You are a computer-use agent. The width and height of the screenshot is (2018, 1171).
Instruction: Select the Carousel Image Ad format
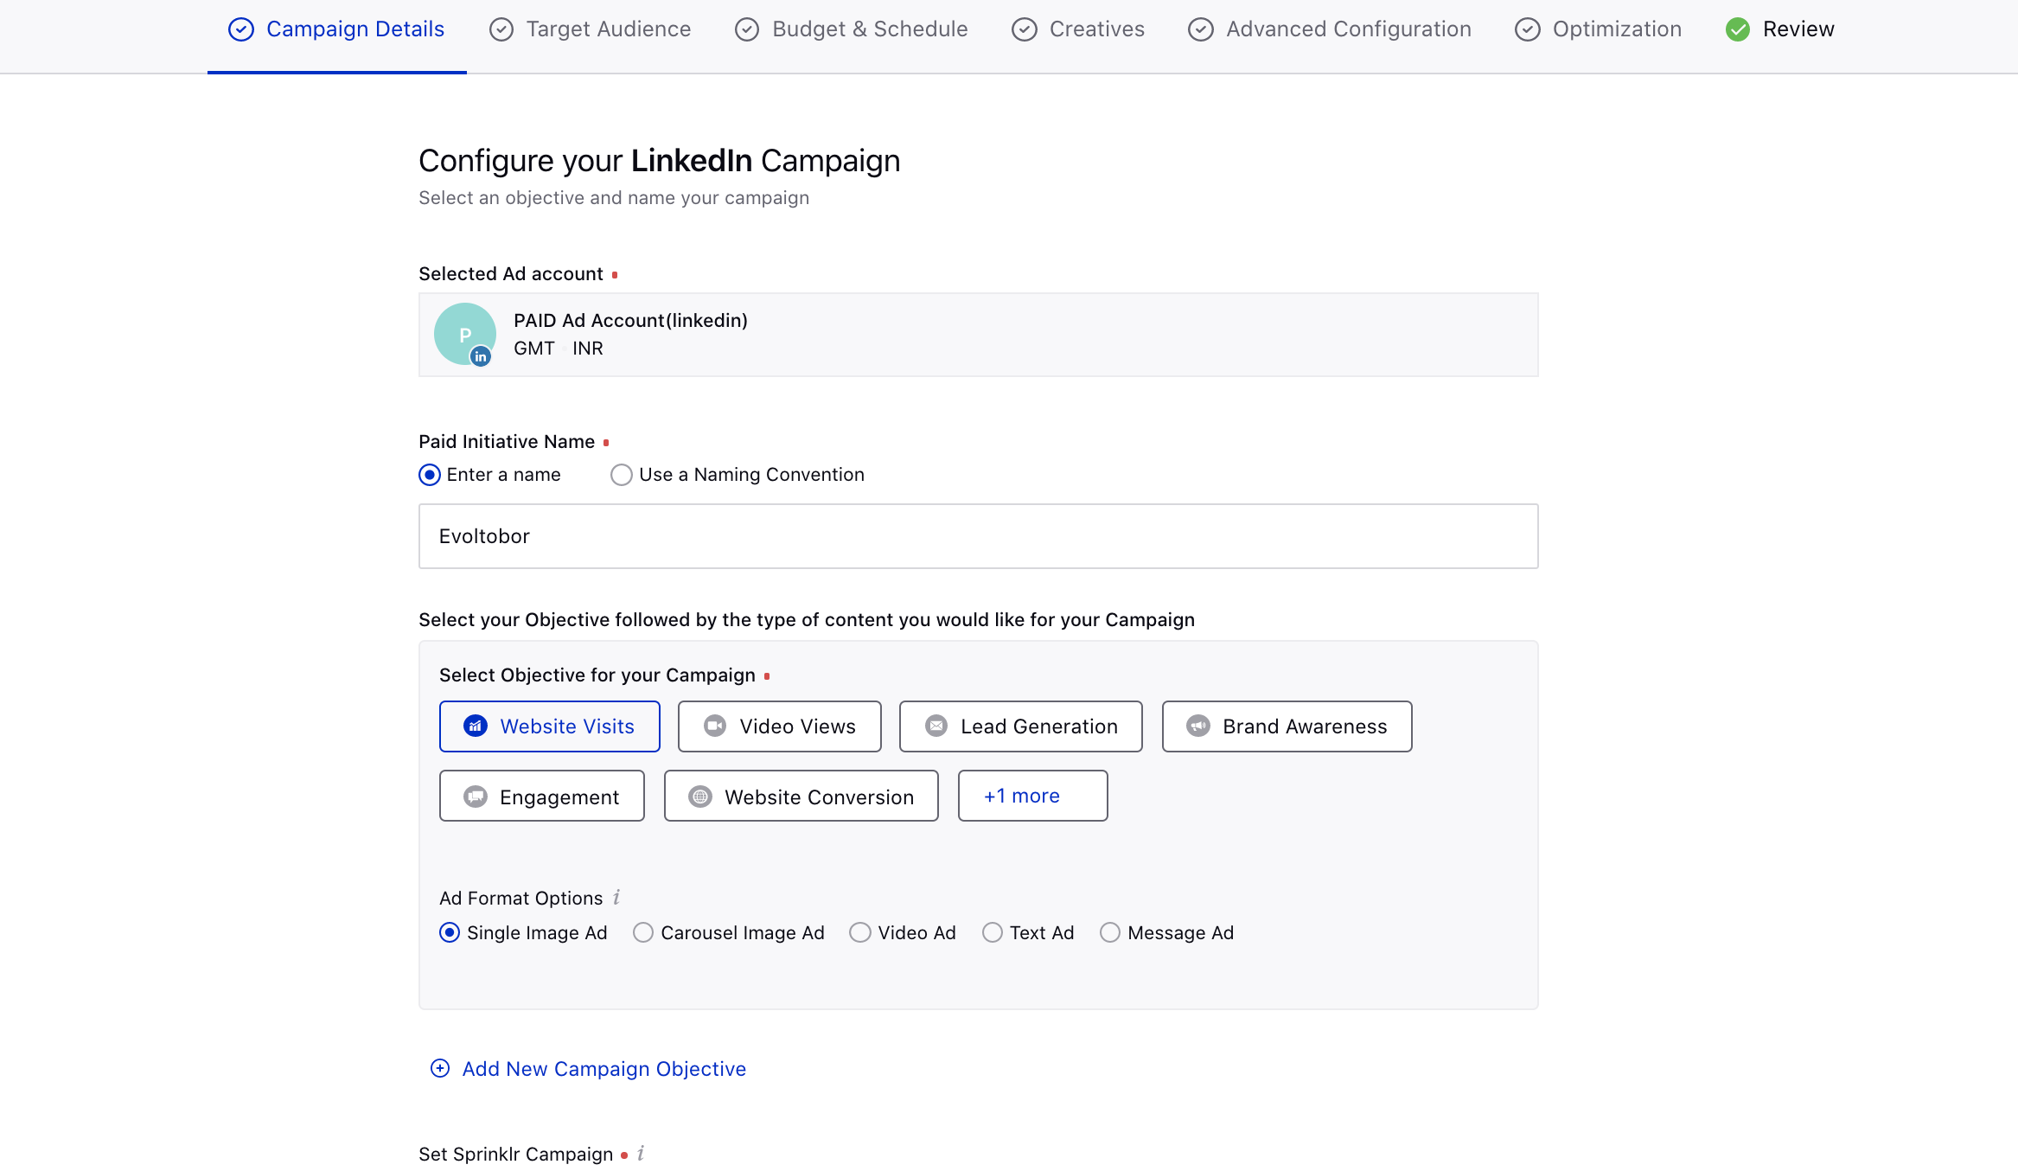coord(643,932)
